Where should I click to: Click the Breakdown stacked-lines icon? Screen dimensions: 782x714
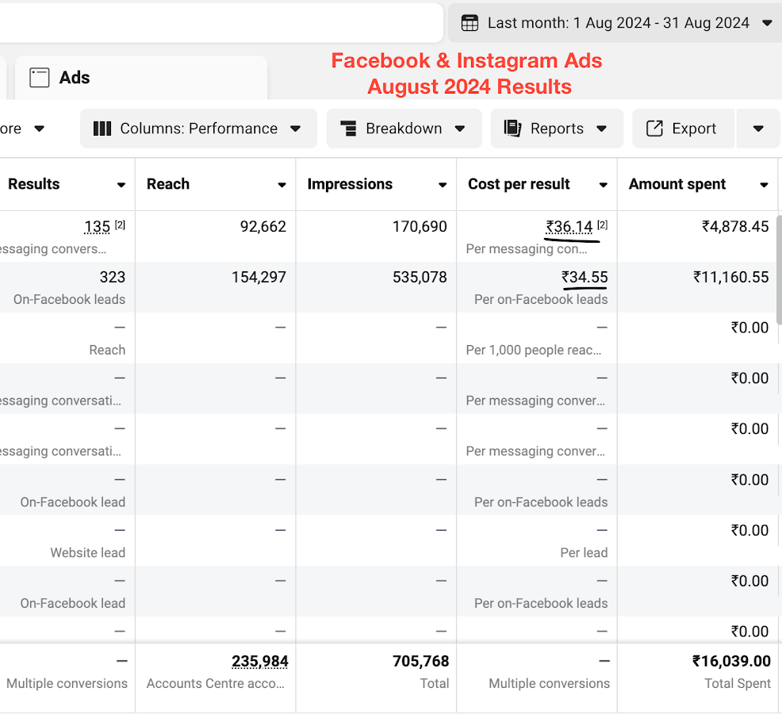pyautogui.click(x=348, y=129)
